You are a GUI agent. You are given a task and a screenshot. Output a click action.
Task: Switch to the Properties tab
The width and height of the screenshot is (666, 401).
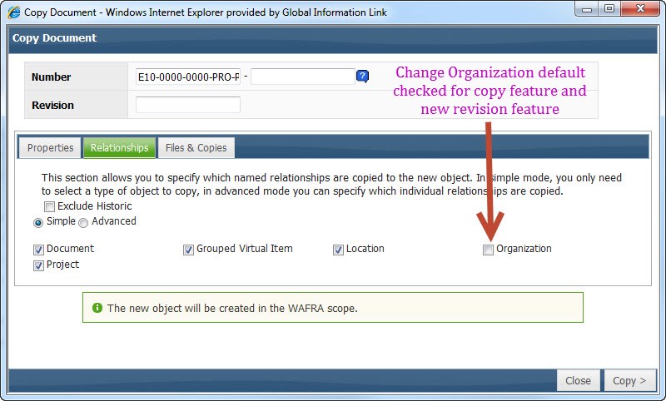tap(50, 147)
